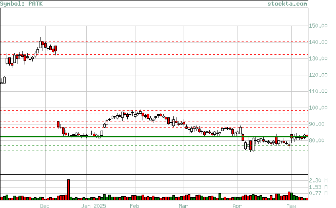Click the Apr date axis label
Viewport: 336px width, 208px height.
pyautogui.click(x=237, y=205)
